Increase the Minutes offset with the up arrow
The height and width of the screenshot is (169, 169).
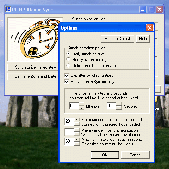pos(81,104)
